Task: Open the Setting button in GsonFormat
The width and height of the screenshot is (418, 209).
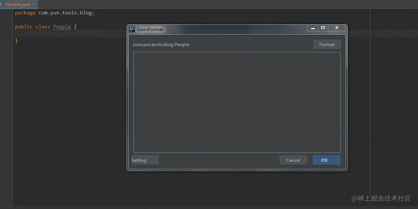Action: (x=145, y=160)
